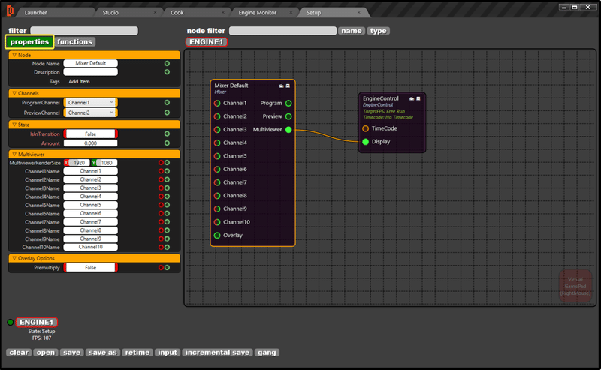Click Display pin on EngineControl node
The height and width of the screenshot is (370, 601).
pyautogui.click(x=366, y=142)
